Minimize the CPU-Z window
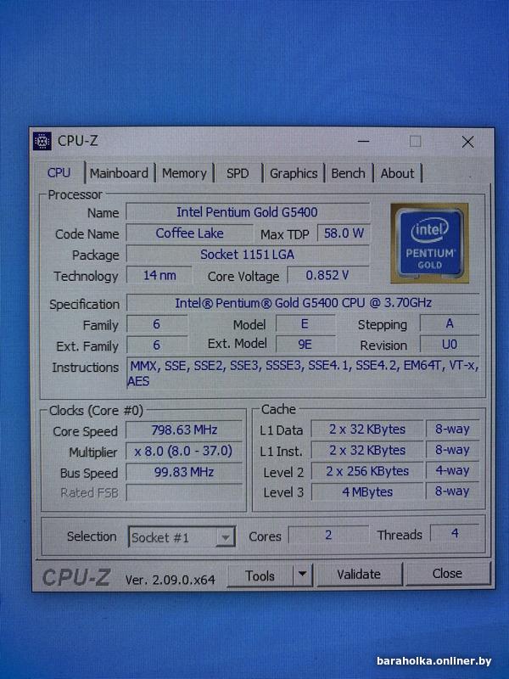 coord(364,142)
